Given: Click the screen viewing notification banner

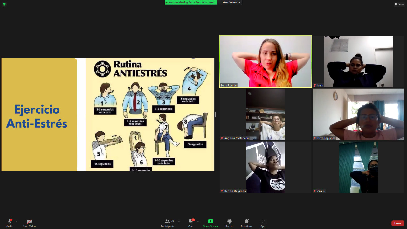Looking at the screenshot, I should 190,2.
